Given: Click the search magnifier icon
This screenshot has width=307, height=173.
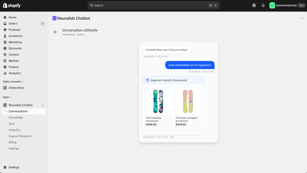Looking at the screenshot, I should pyautogui.click(x=92, y=6).
